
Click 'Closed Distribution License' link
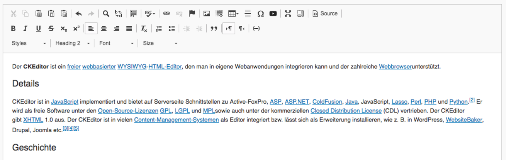pos(346,111)
